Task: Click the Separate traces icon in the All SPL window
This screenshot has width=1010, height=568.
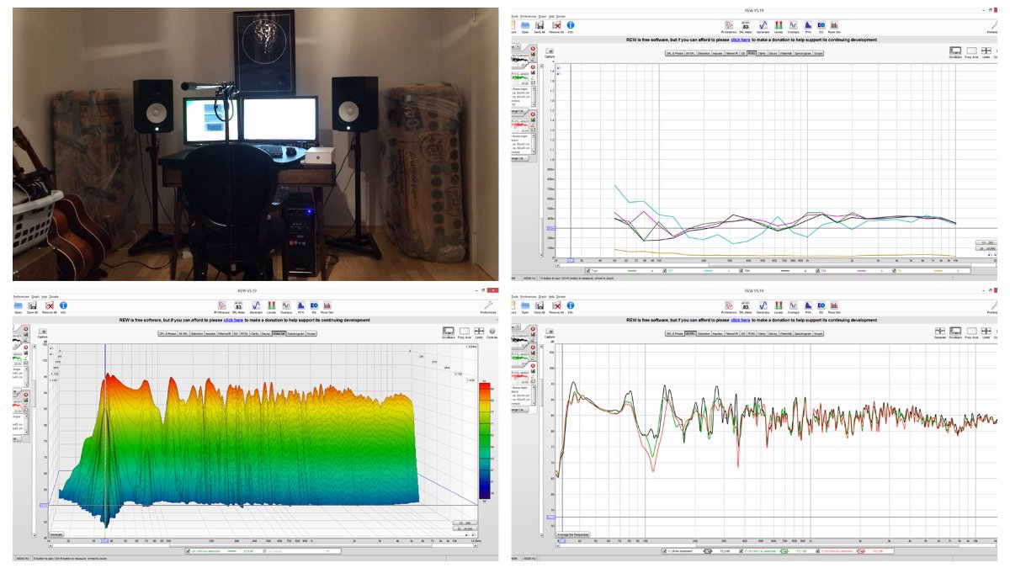Action: tap(940, 332)
